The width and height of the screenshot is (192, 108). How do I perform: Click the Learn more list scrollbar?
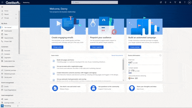click(x=123, y=65)
